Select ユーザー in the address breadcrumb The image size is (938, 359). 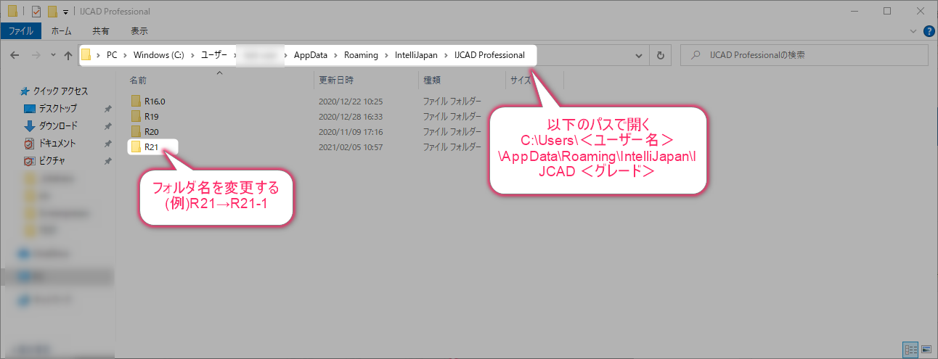[214, 55]
